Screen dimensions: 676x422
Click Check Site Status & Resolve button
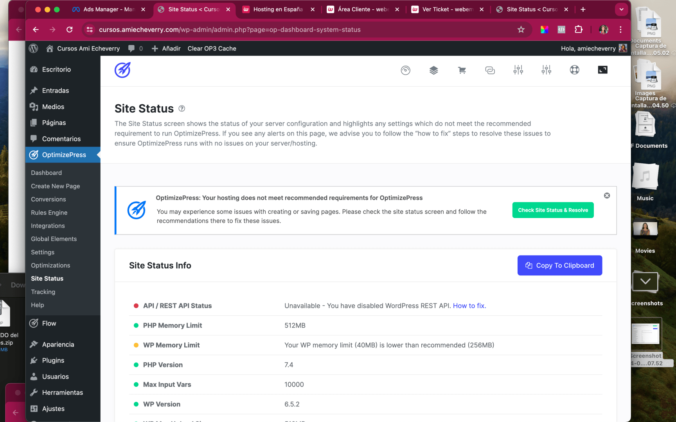[x=553, y=210]
